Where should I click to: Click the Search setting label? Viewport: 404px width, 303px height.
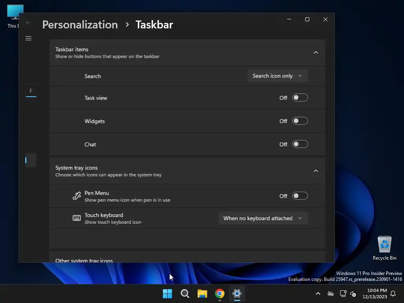93,76
